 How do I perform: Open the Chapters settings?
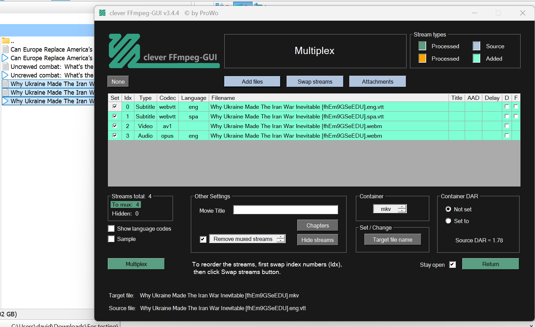point(318,225)
